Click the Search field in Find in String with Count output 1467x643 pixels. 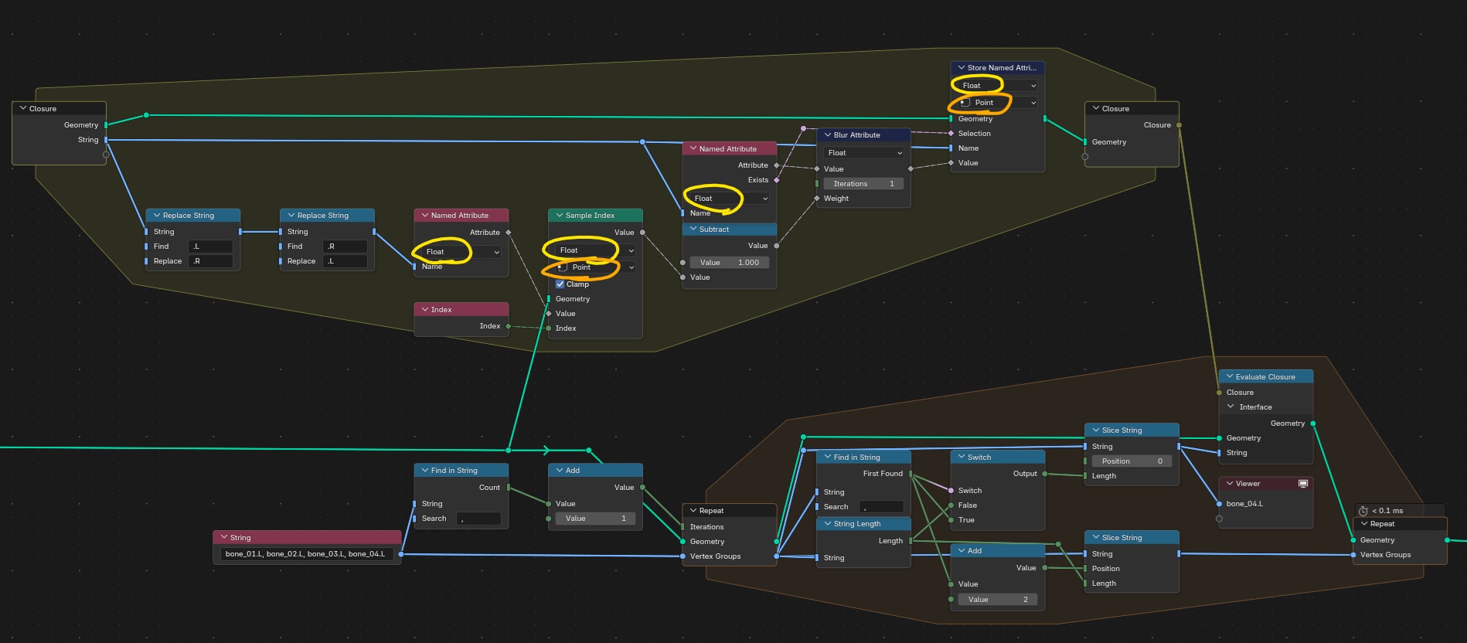click(478, 519)
